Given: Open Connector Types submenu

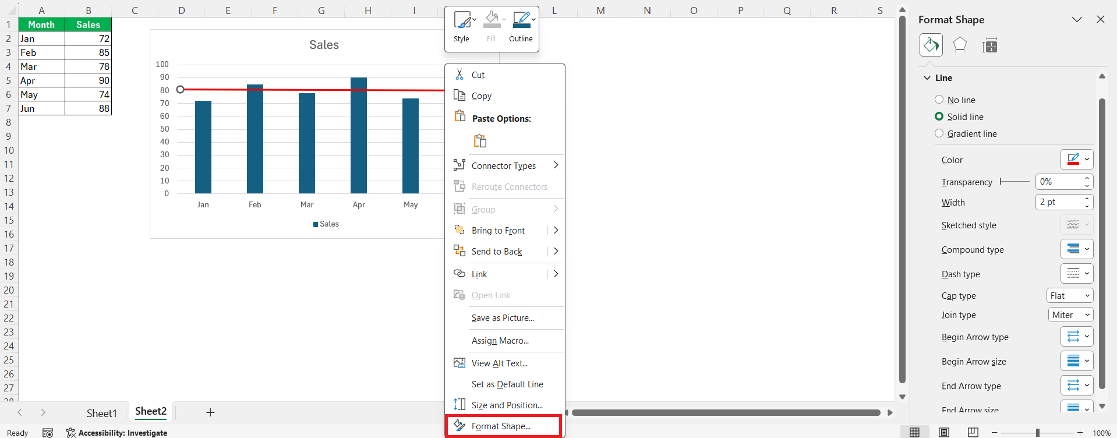Looking at the screenshot, I should [x=505, y=165].
